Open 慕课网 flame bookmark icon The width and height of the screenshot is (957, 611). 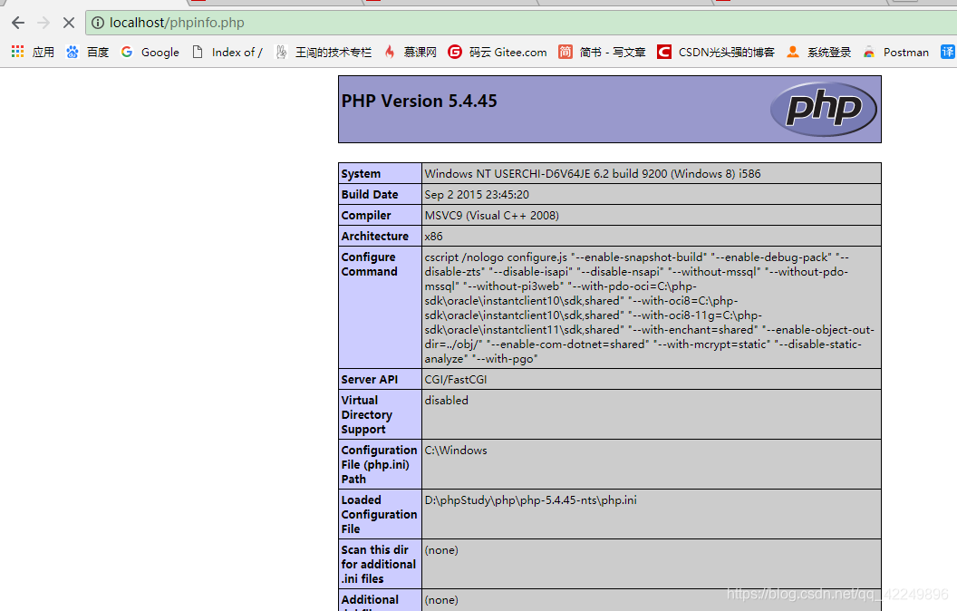point(390,52)
